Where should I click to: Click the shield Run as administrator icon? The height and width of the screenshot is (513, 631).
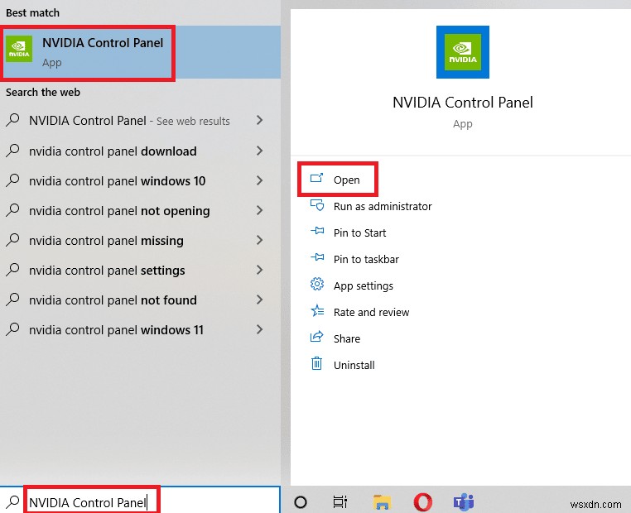coord(316,205)
